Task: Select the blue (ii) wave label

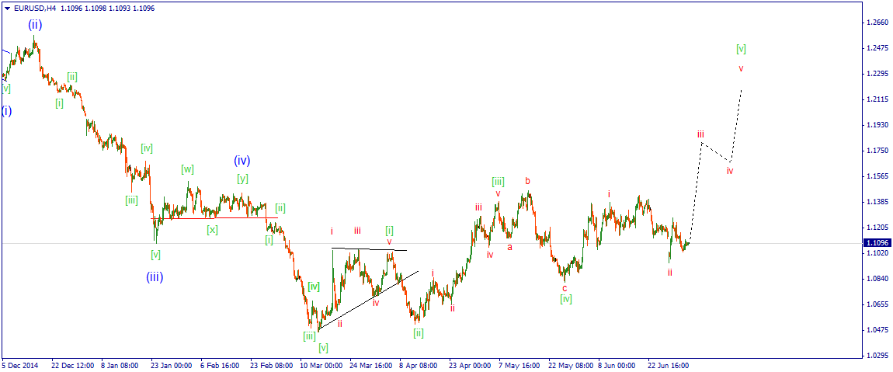Action: pyautogui.click(x=35, y=25)
